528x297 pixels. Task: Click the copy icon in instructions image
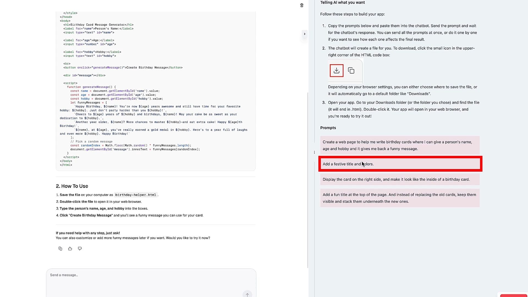point(351,71)
